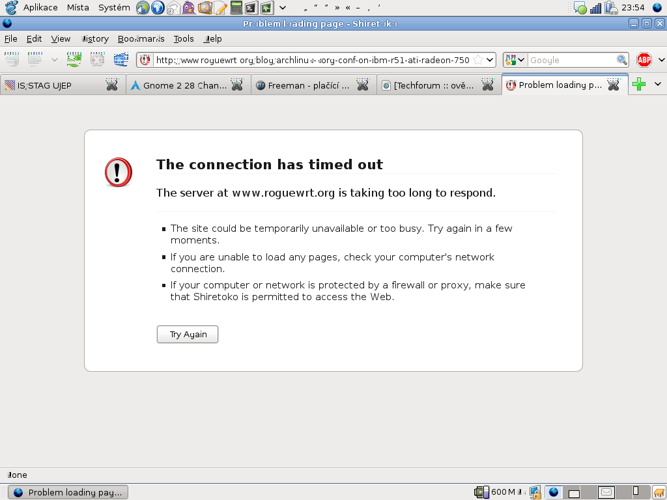
Task: Expand the URL bar history dropdown
Action: coord(490,60)
